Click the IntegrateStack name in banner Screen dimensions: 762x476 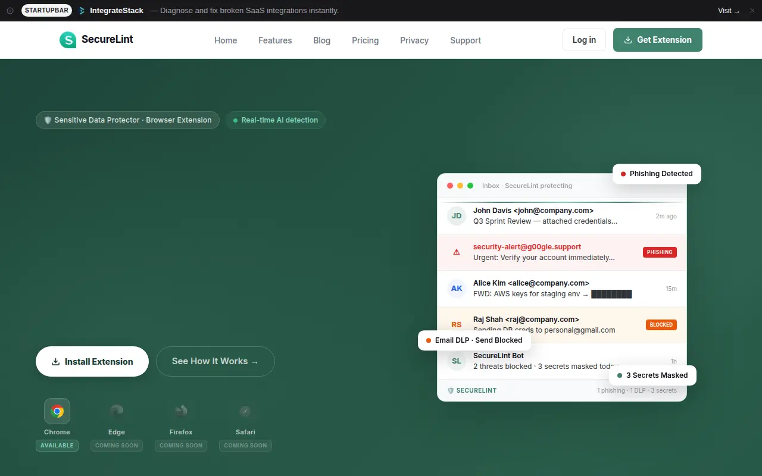(x=117, y=11)
